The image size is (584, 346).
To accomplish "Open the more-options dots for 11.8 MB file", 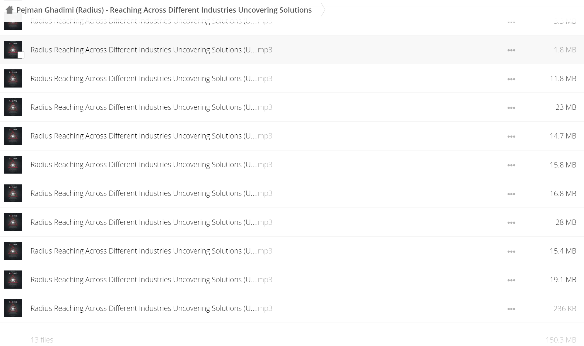I will click(511, 79).
